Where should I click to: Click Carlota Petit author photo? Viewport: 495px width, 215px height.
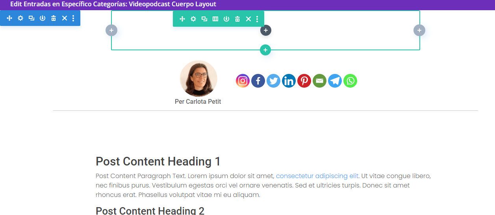(x=198, y=79)
